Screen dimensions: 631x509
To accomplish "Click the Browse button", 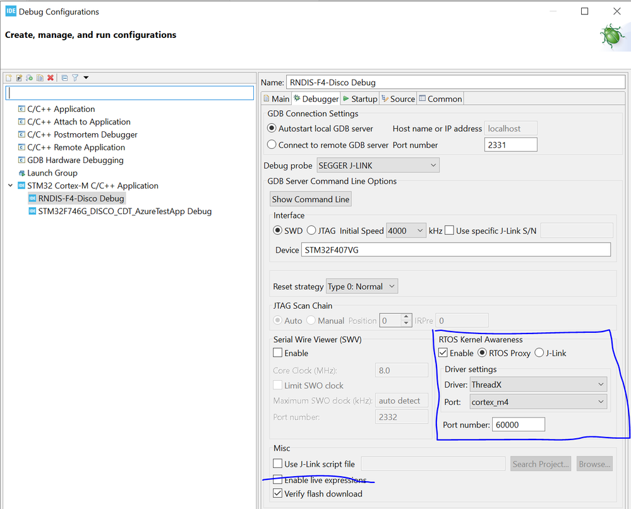I will [x=594, y=464].
